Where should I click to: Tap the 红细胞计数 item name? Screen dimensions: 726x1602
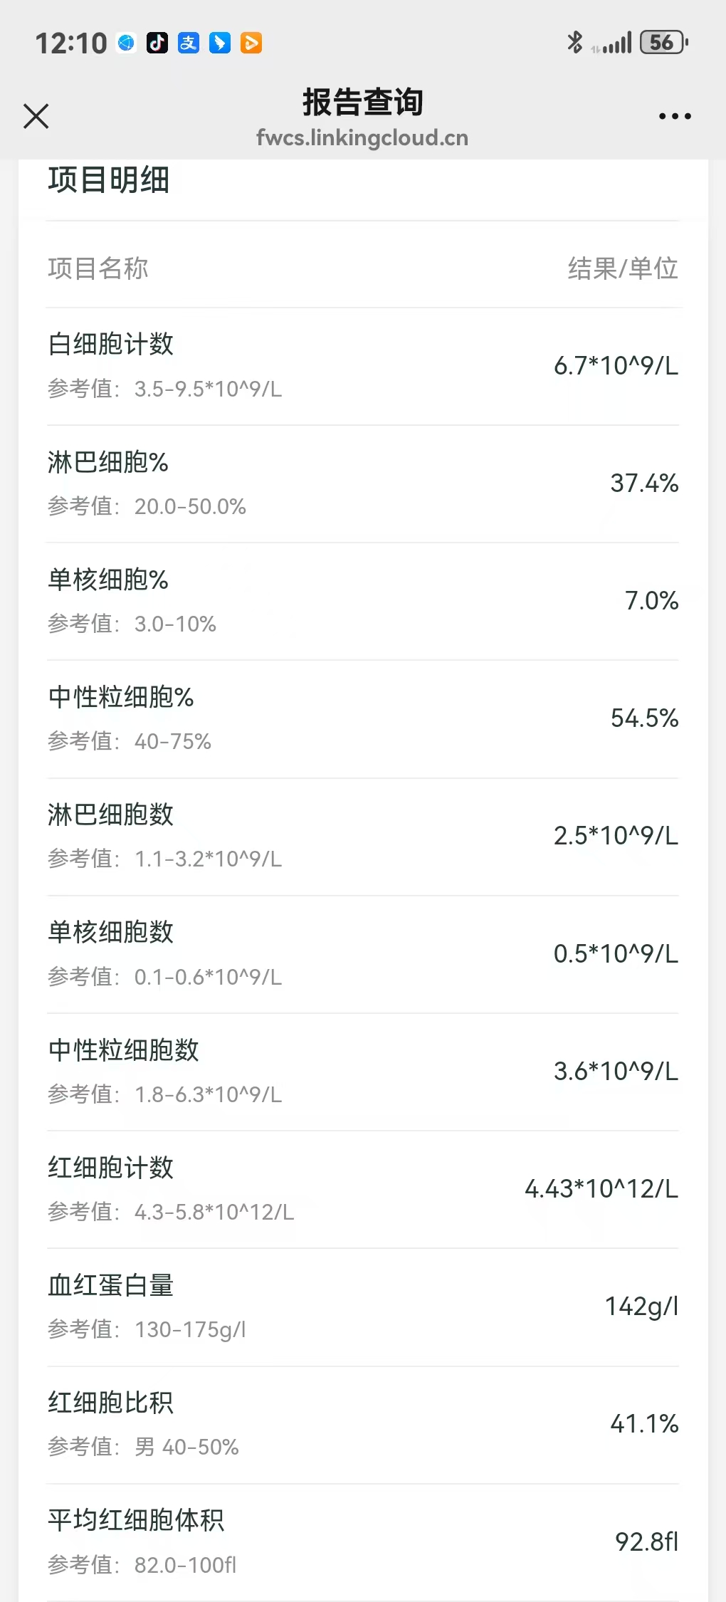tap(111, 1168)
